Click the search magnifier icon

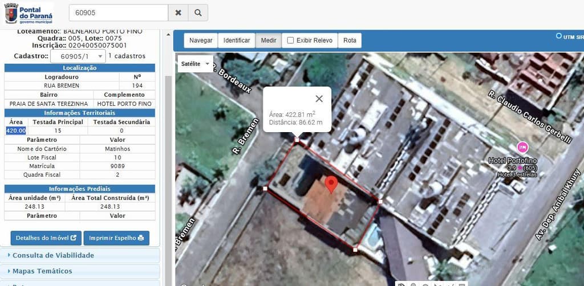point(198,13)
